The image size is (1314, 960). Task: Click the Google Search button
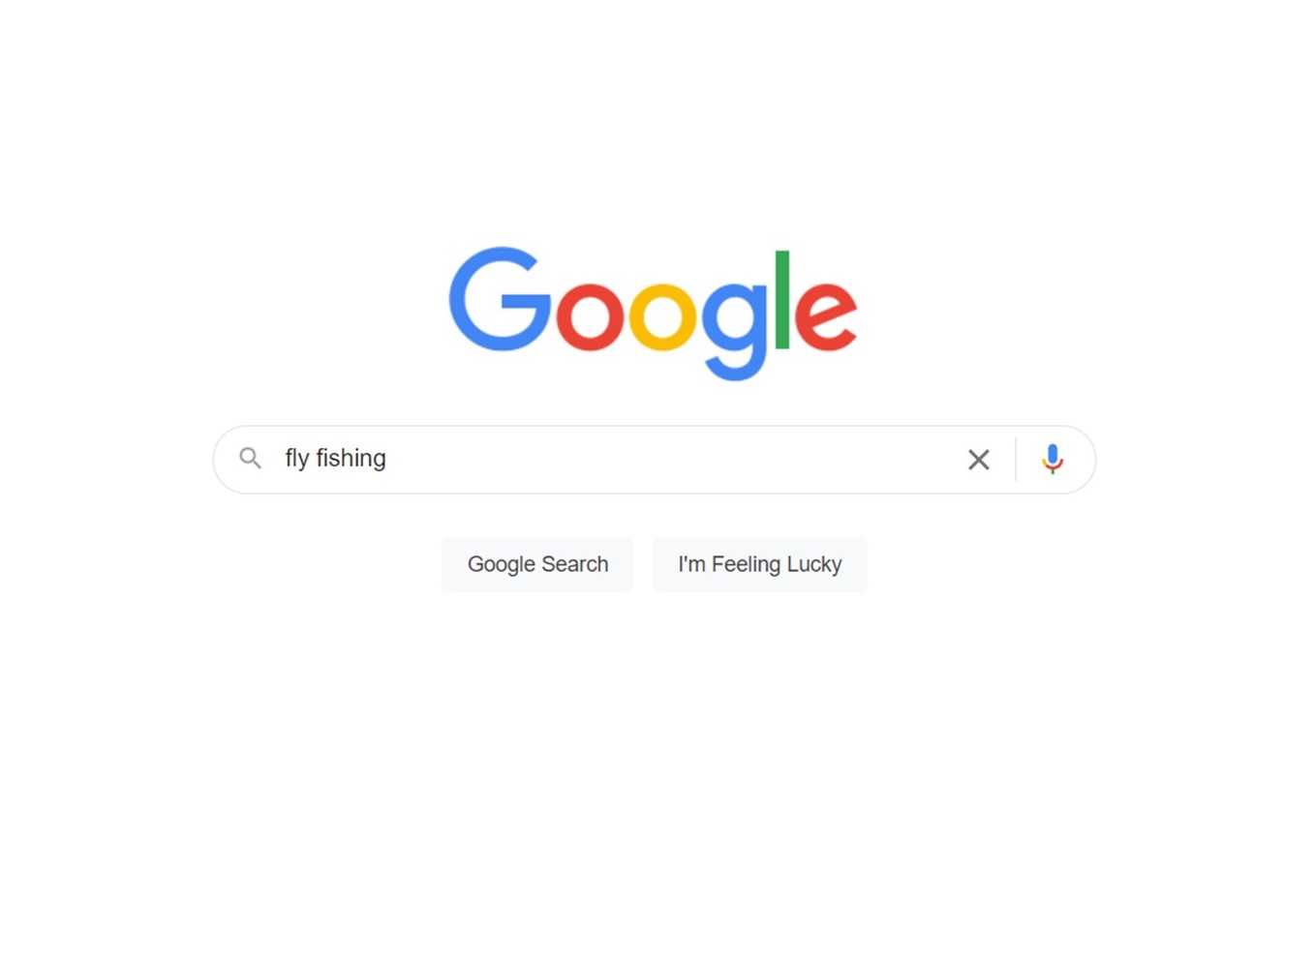[537, 564]
